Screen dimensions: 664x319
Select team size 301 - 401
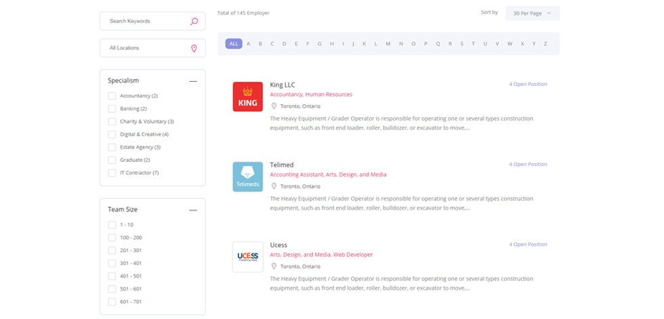tap(112, 263)
